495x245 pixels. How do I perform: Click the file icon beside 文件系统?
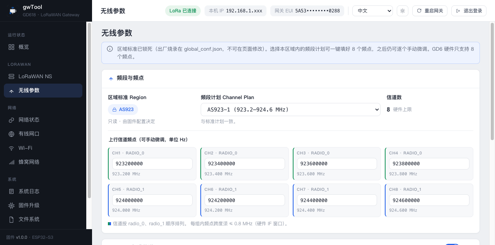pyautogui.click(x=11, y=219)
